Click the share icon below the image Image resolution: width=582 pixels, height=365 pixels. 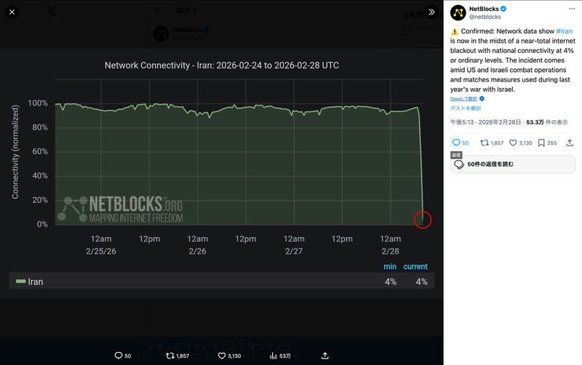pos(325,356)
